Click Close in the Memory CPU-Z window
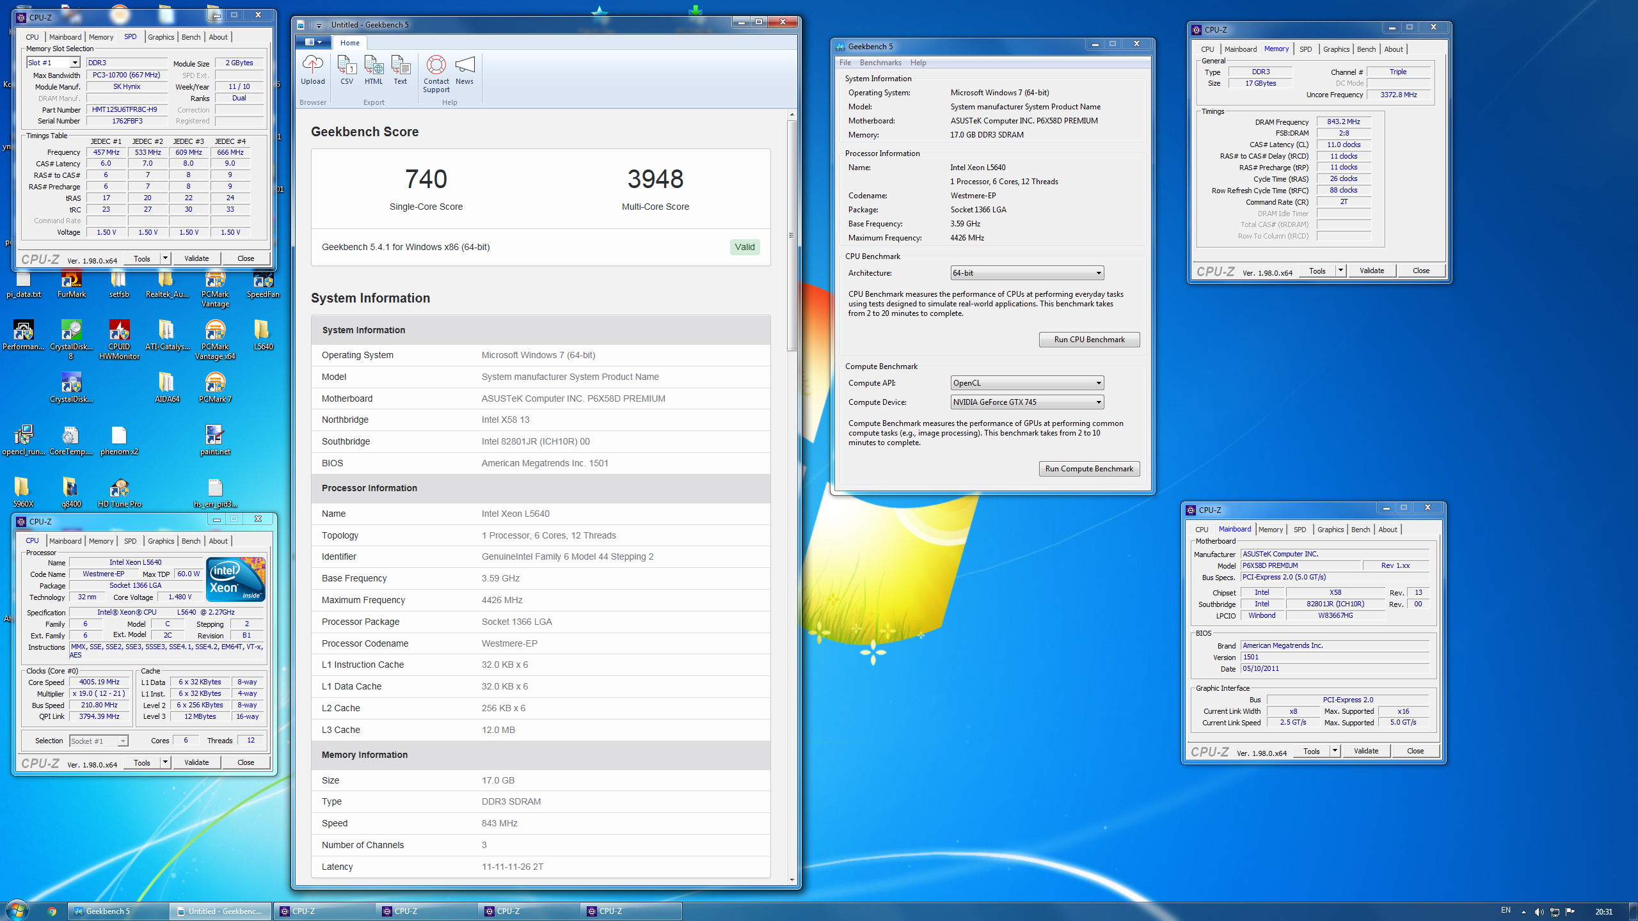Viewport: 1638px width, 921px height. (x=1421, y=271)
